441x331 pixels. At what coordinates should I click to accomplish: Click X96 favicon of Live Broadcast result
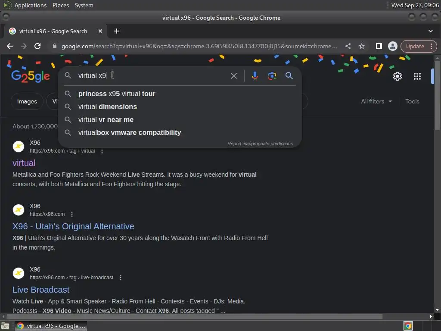tap(19, 273)
